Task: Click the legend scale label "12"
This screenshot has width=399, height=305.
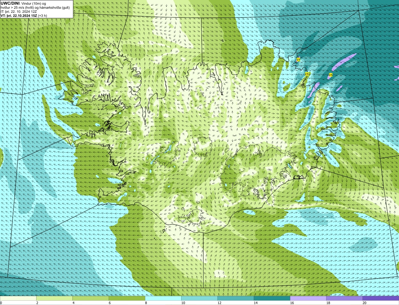Action: click(219, 303)
